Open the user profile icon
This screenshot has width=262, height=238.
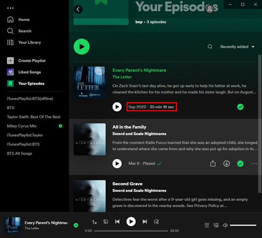[210, 9]
